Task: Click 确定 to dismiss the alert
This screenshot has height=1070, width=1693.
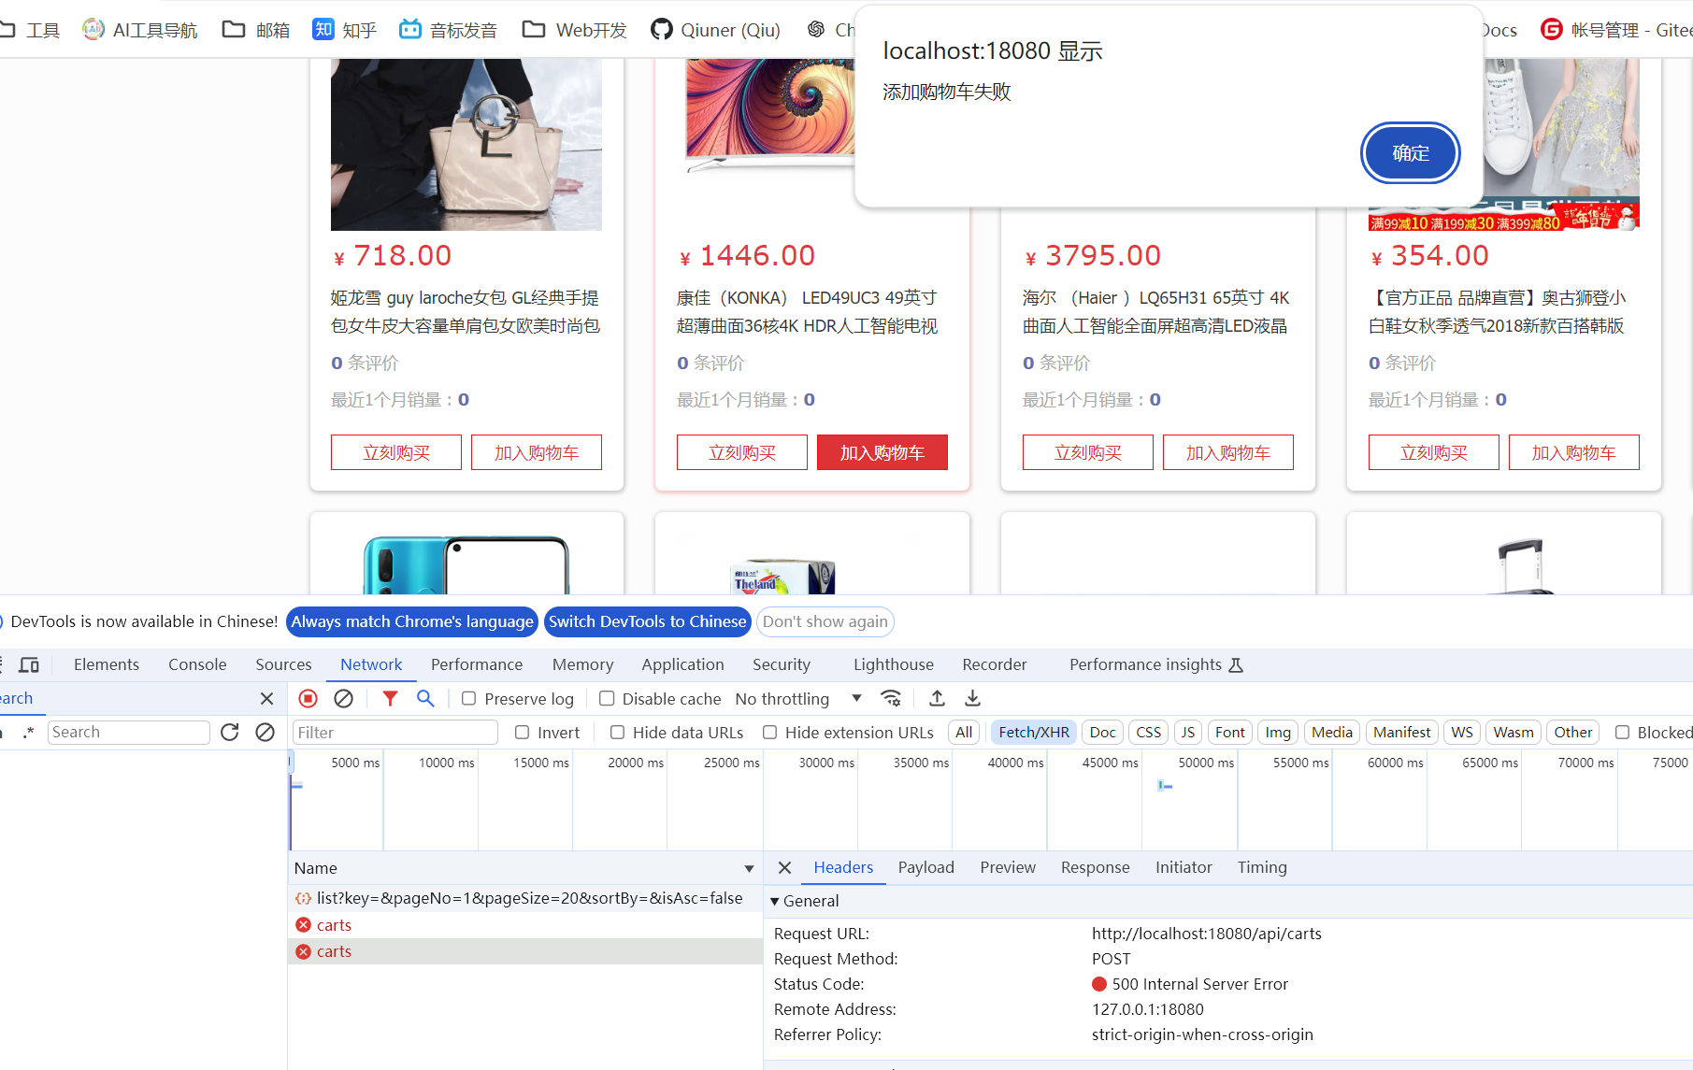Action: tap(1411, 153)
